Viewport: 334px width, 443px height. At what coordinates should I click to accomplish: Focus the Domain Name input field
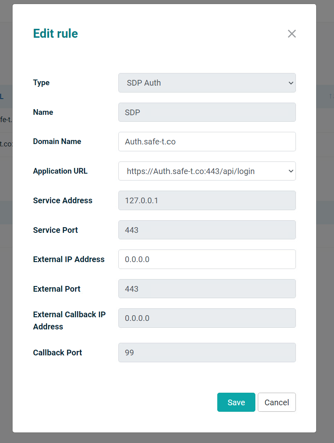click(207, 142)
